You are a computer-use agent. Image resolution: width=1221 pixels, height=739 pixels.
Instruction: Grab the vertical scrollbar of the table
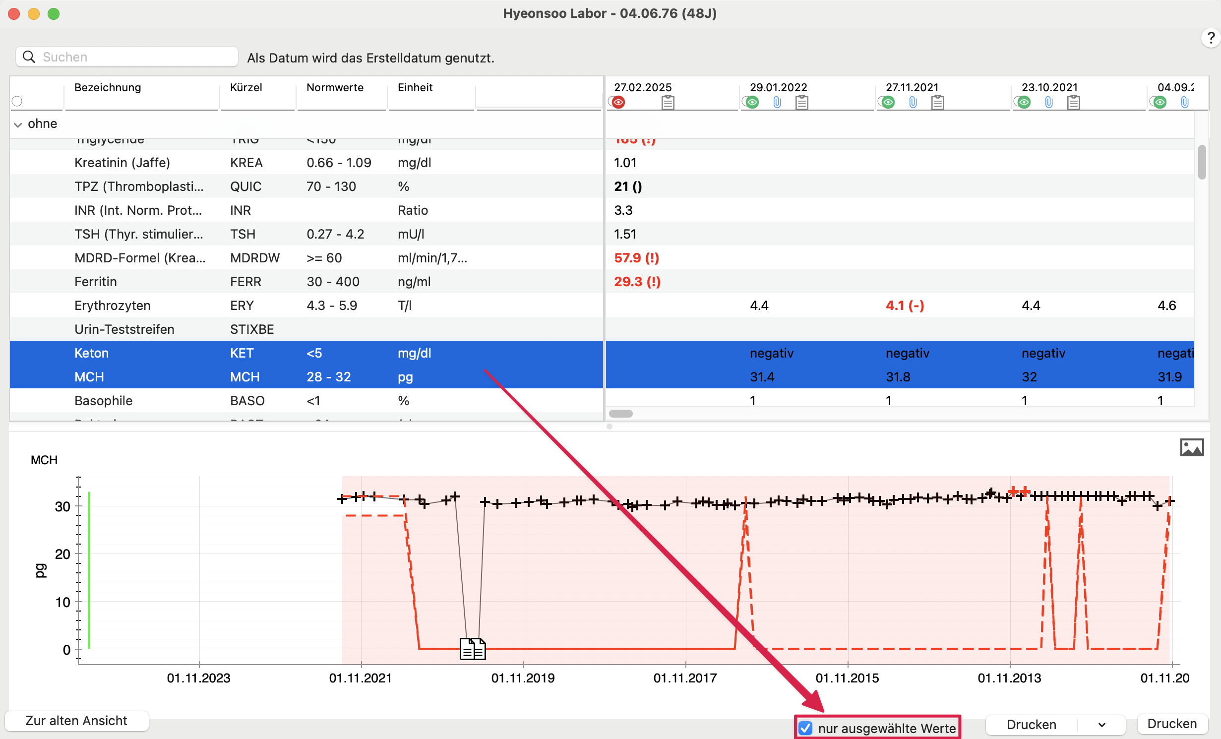(x=1202, y=162)
